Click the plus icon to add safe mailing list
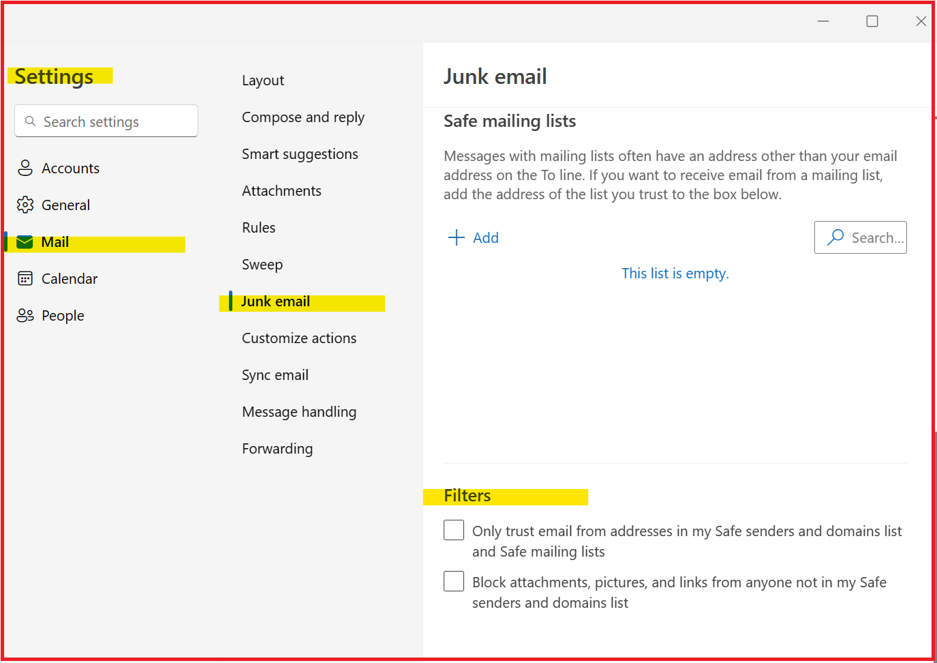The image size is (937, 663). (x=455, y=237)
